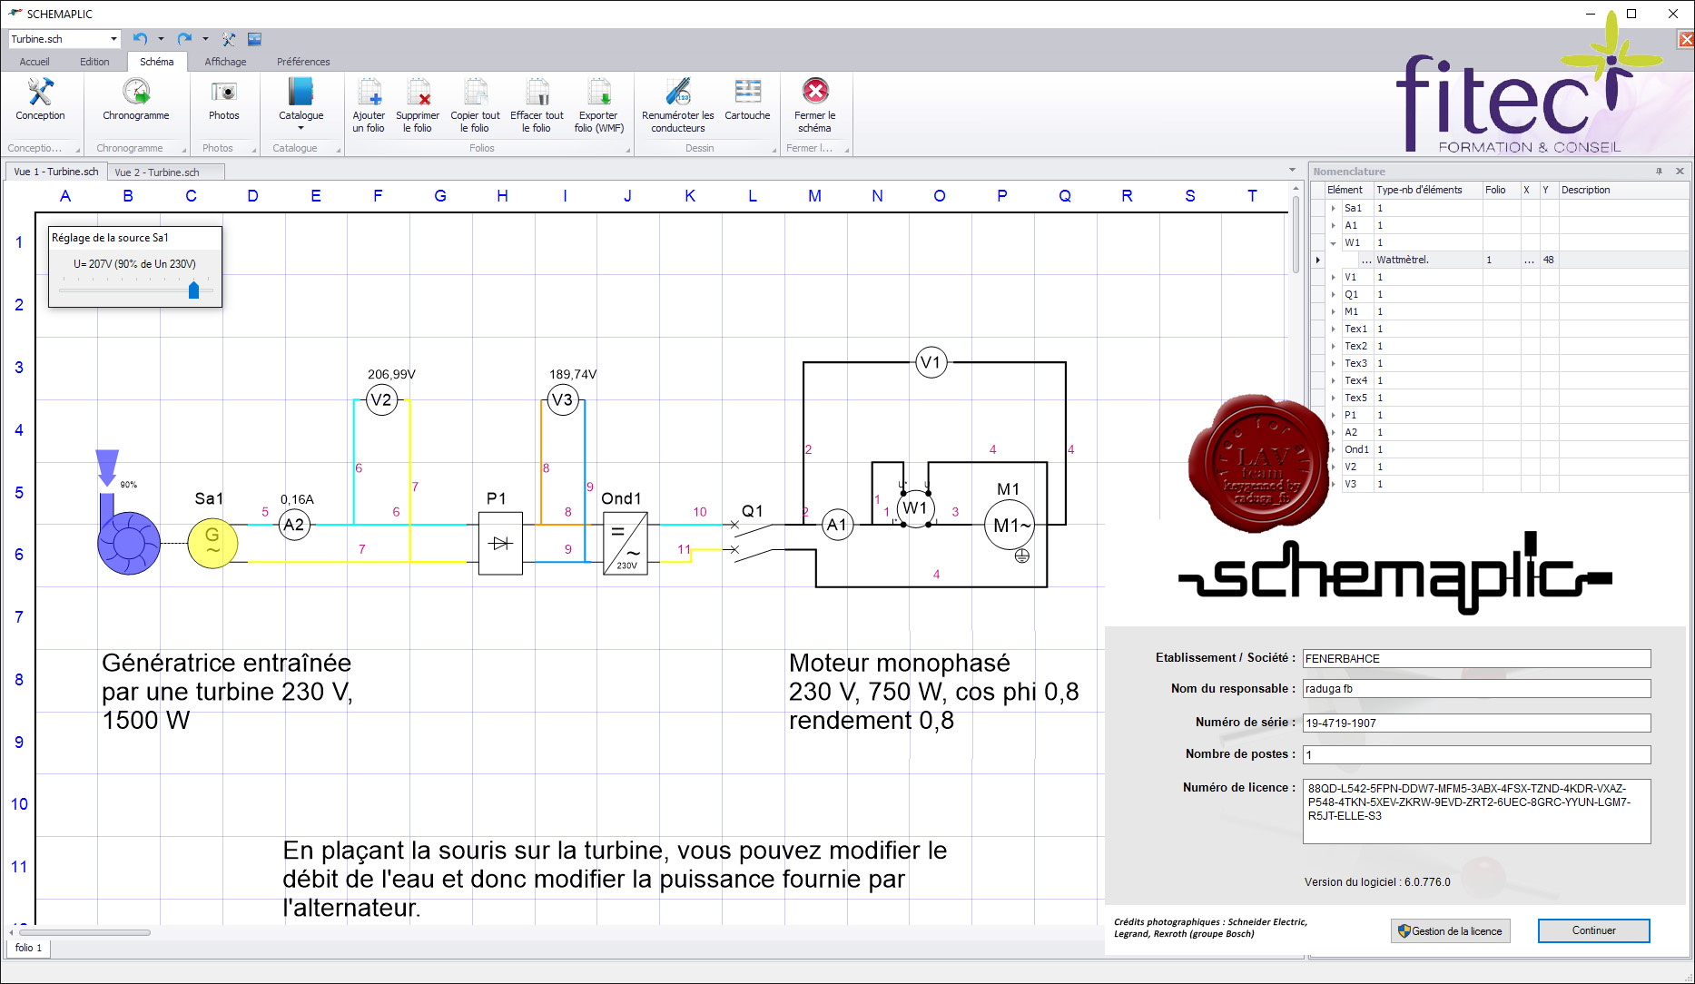Click Gestion de la licence button
This screenshot has height=984, width=1695.
click(x=1450, y=930)
